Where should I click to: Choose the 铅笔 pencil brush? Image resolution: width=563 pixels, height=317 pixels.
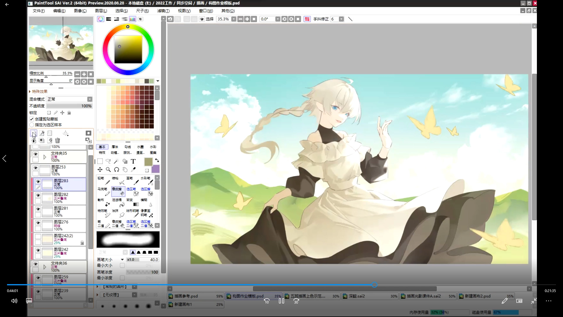coord(104,180)
